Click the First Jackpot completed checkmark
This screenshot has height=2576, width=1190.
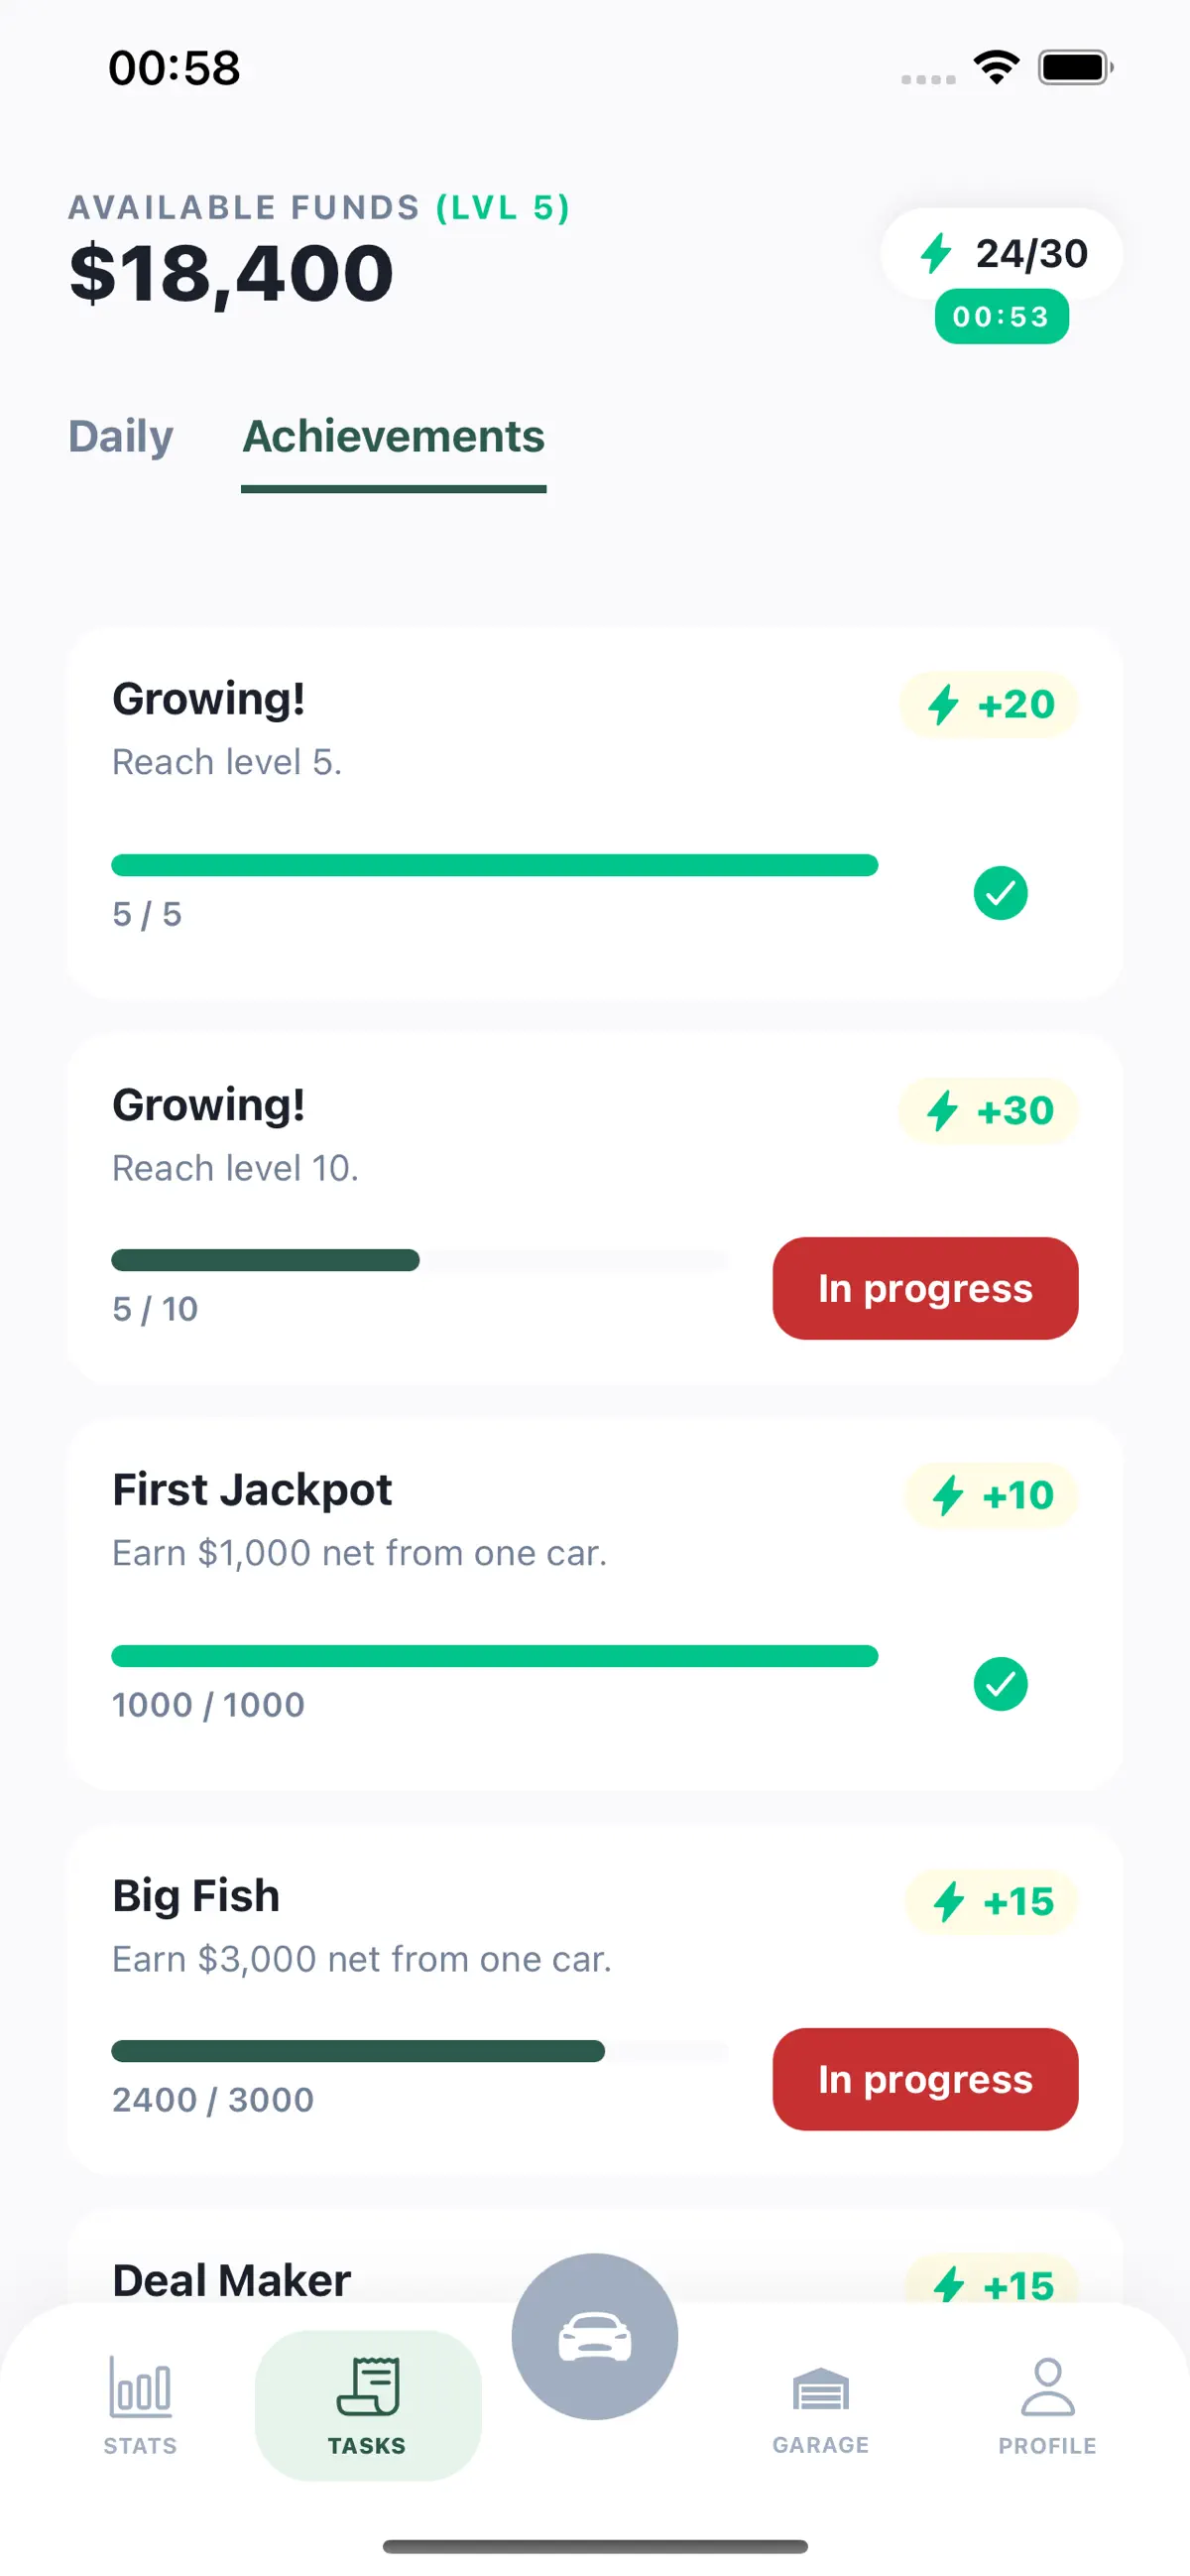(1001, 1684)
